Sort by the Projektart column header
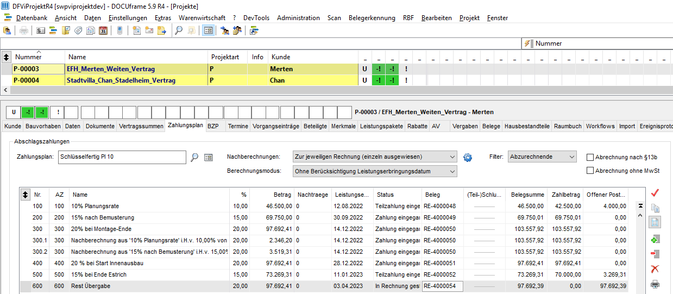This screenshot has height=294, width=673. (228, 57)
